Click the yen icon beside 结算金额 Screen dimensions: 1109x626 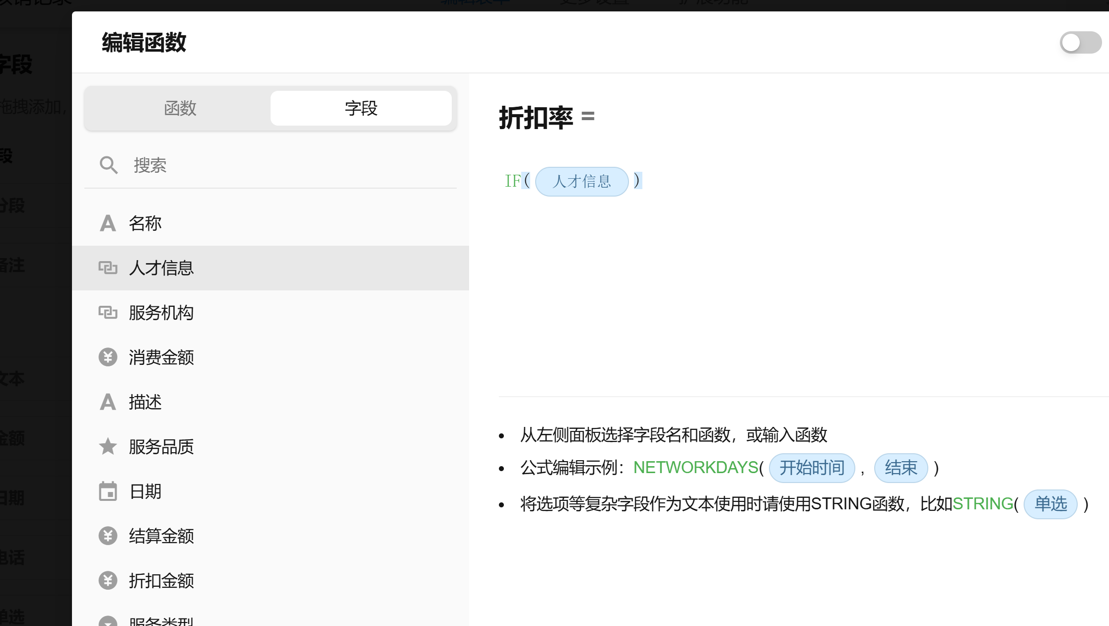coord(108,536)
